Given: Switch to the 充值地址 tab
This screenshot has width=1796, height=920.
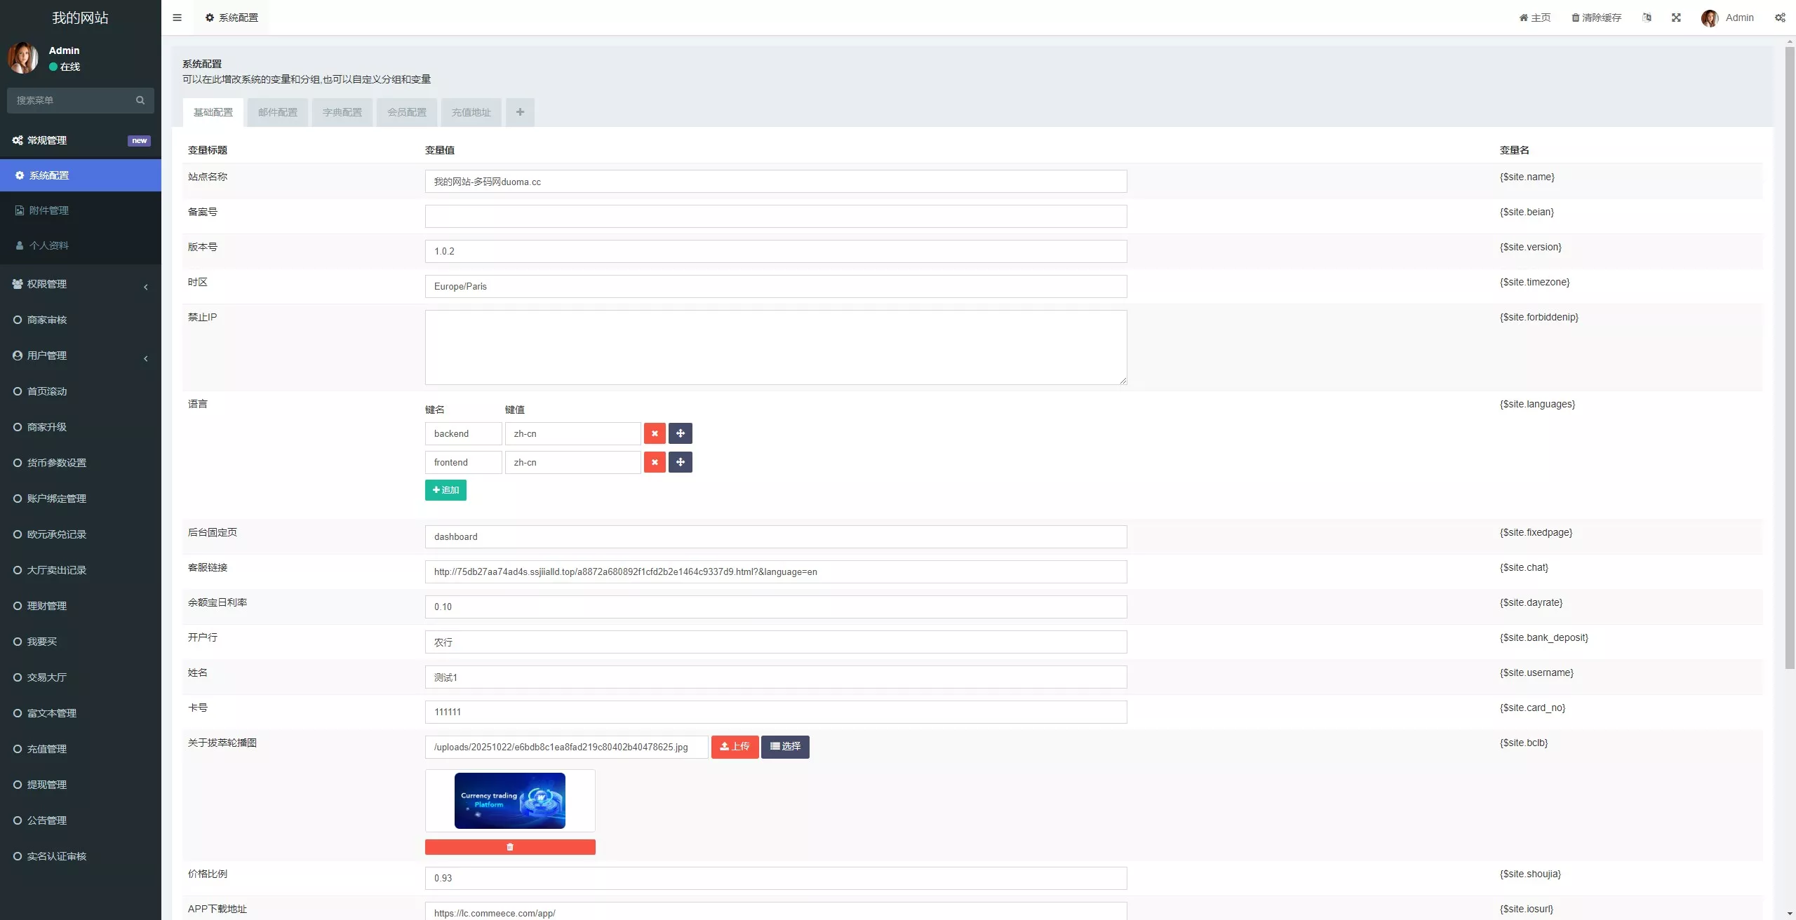Looking at the screenshot, I should (x=471, y=112).
